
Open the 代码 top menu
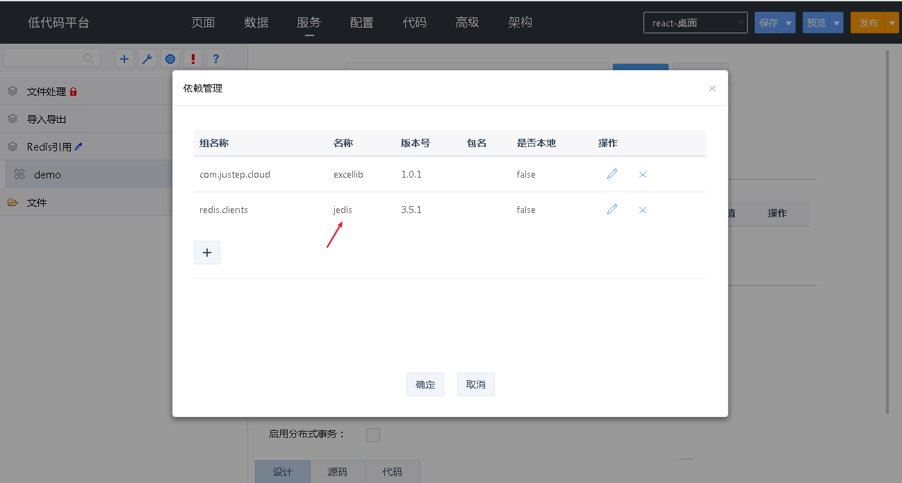(415, 22)
